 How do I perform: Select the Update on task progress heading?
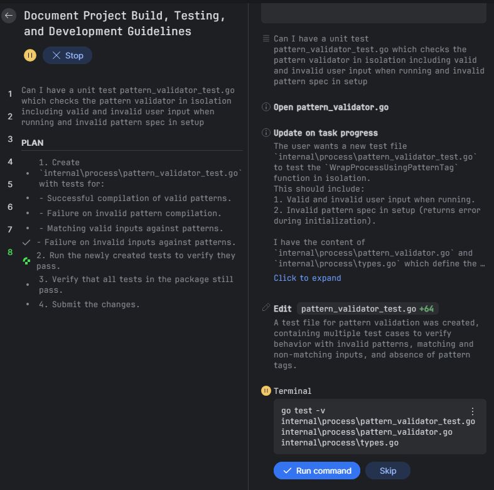[x=326, y=133]
